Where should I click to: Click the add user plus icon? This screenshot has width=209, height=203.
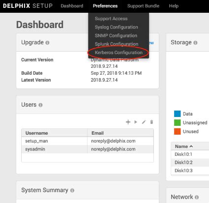click(x=128, y=122)
